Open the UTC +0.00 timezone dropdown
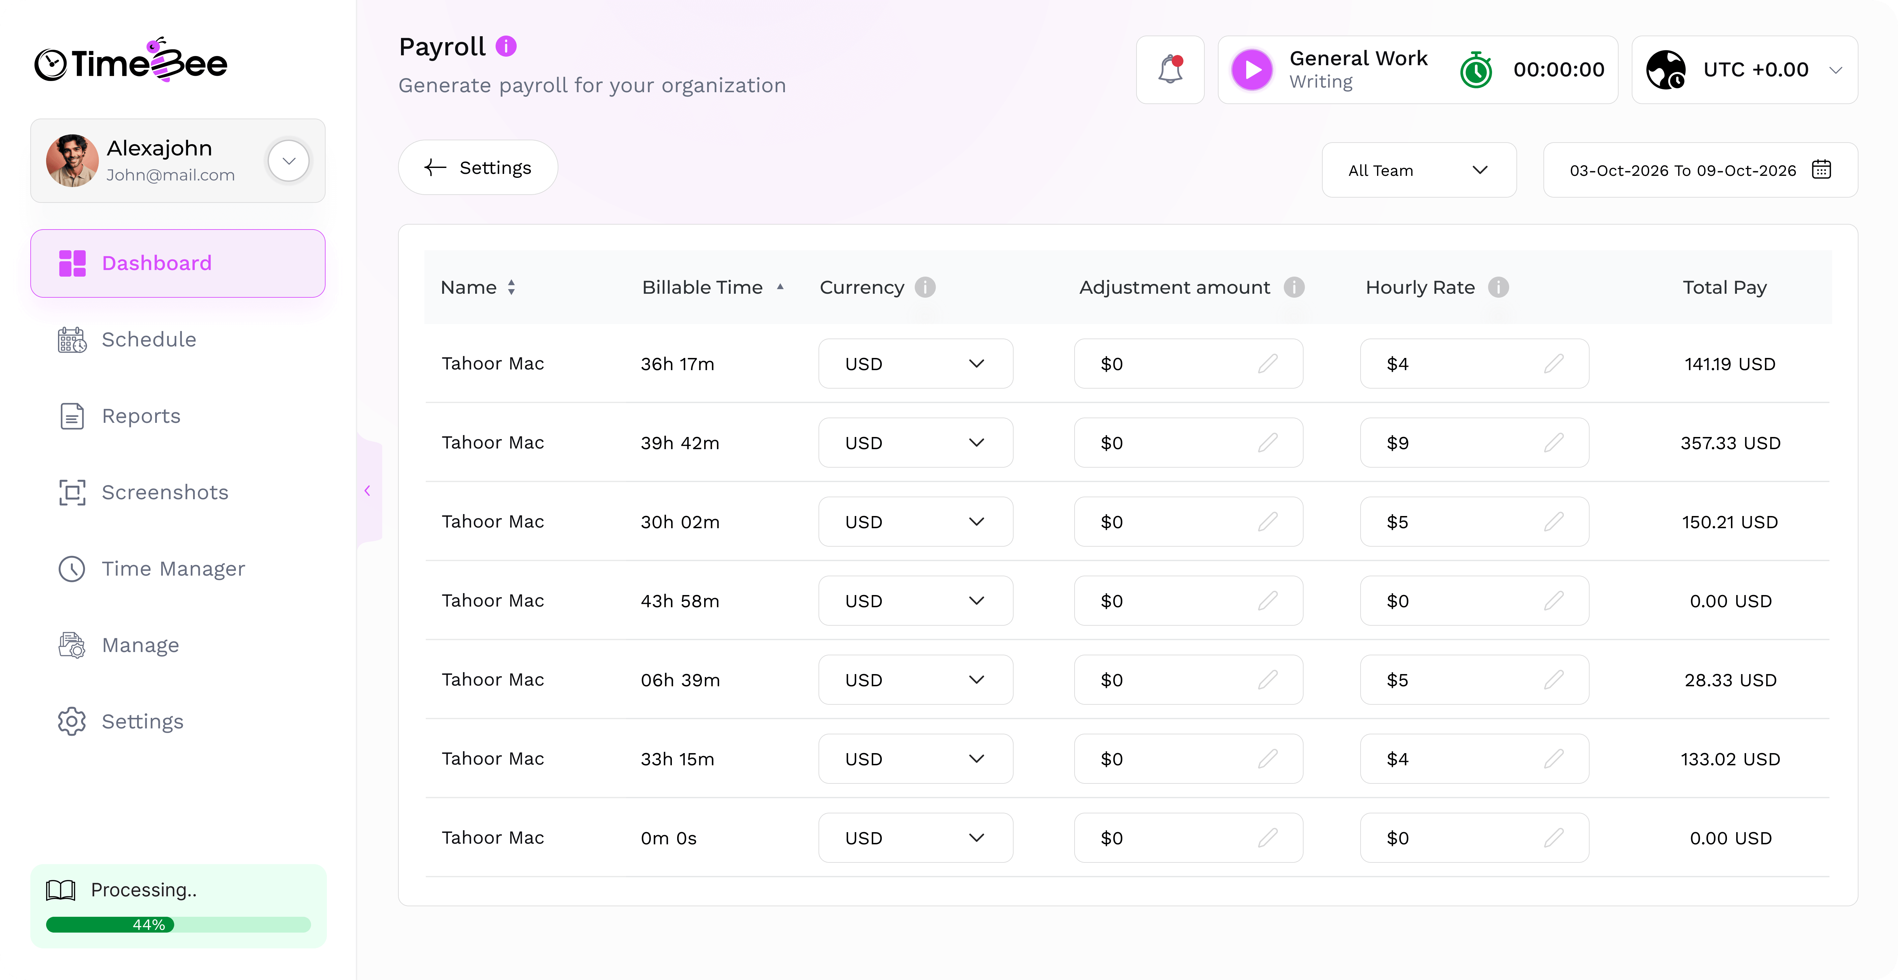Image resolution: width=1898 pixels, height=980 pixels. (x=1745, y=70)
